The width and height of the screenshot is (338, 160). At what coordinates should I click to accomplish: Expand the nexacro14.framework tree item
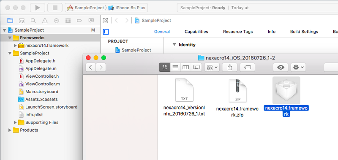pyautogui.click(x=15, y=46)
